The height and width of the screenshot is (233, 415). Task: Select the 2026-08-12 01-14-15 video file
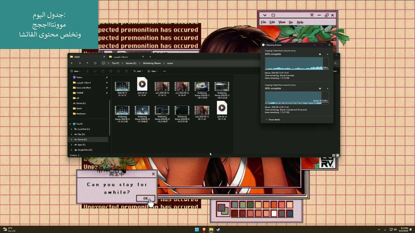tap(122, 88)
